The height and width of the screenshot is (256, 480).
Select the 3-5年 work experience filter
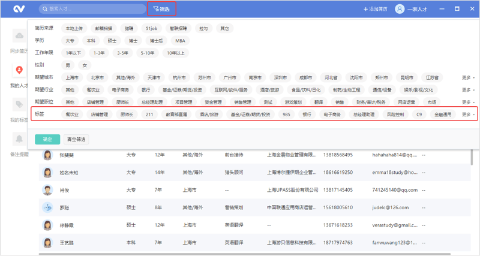coord(122,53)
